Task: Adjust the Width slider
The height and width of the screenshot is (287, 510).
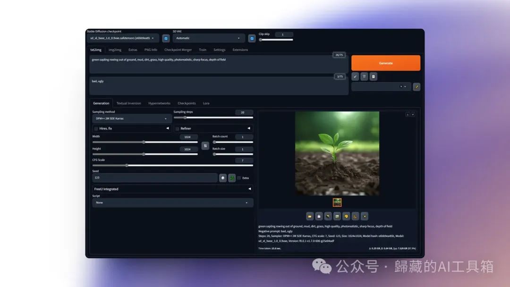Action: point(145,143)
